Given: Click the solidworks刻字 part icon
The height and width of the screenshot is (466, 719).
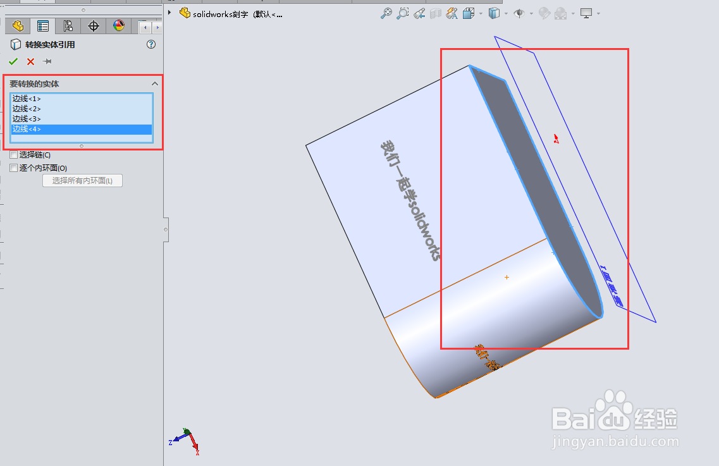Looking at the screenshot, I should (x=185, y=13).
